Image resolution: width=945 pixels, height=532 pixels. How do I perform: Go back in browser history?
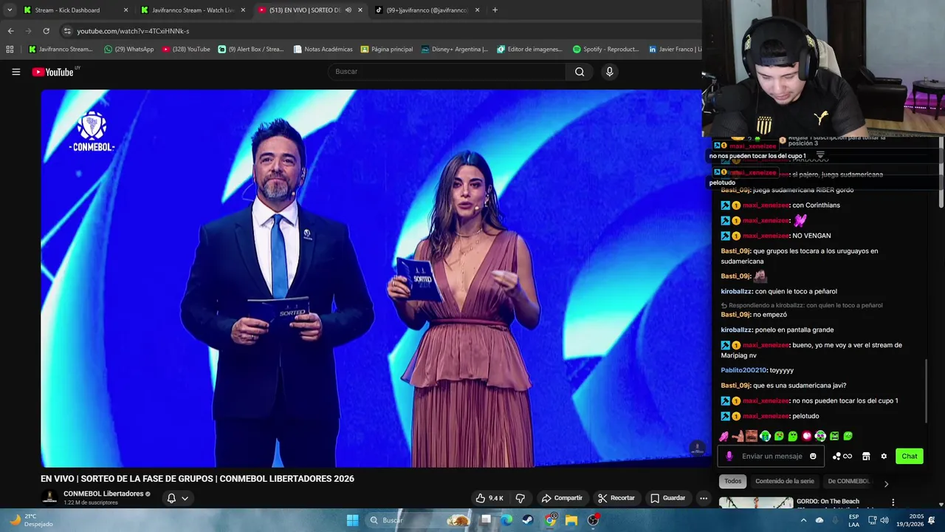click(10, 31)
